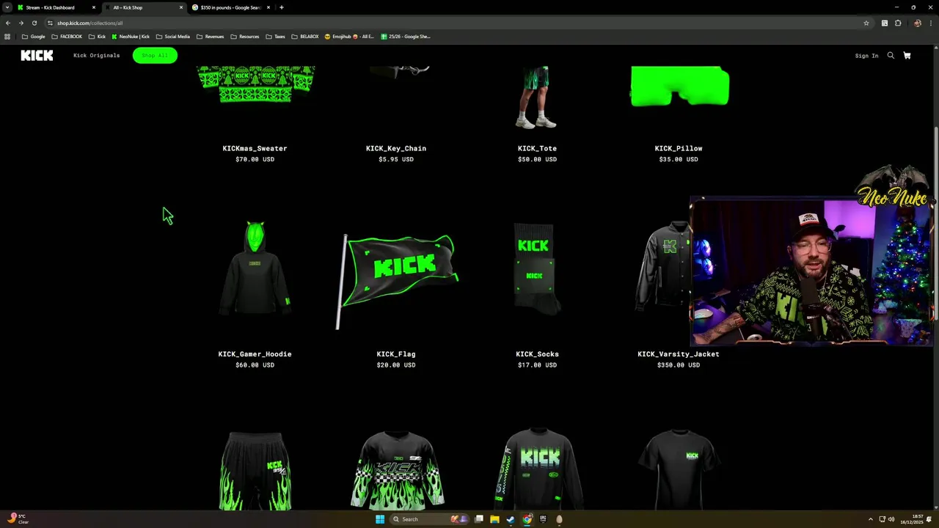Open the KICK_Pillow product title

click(679, 148)
